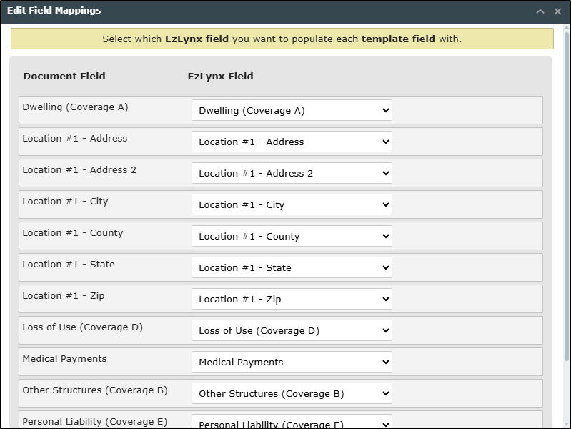Click the 'Dwelling (Coverage A)' document field label

pos(75,107)
